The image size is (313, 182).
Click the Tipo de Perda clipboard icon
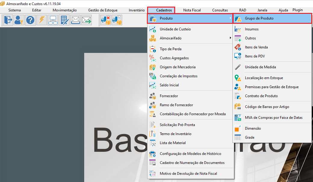(153, 49)
